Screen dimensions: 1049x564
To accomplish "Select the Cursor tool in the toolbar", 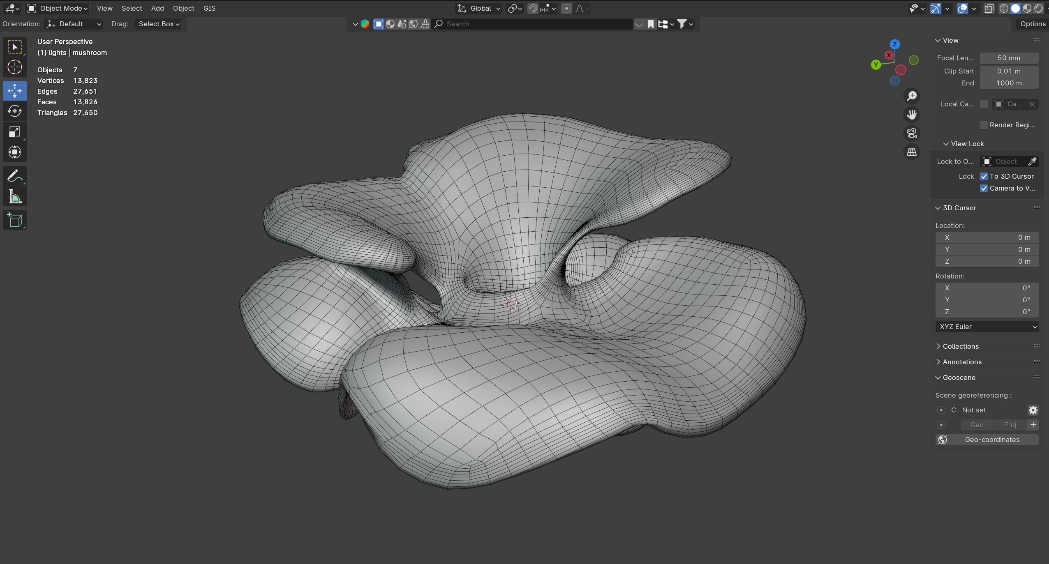I will [x=15, y=67].
